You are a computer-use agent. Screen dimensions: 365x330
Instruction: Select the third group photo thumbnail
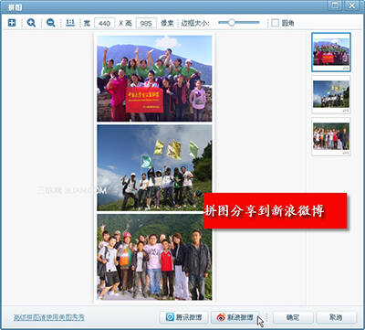click(331, 137)
